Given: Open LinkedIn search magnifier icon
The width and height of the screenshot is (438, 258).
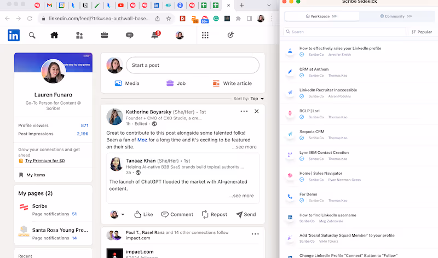Looking at the screenshot, I should (x=32, y=35).
